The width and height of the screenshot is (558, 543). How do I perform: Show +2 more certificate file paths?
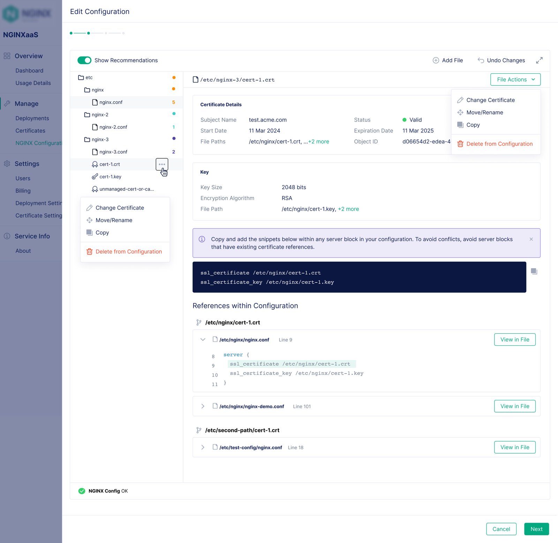(318, 142)
